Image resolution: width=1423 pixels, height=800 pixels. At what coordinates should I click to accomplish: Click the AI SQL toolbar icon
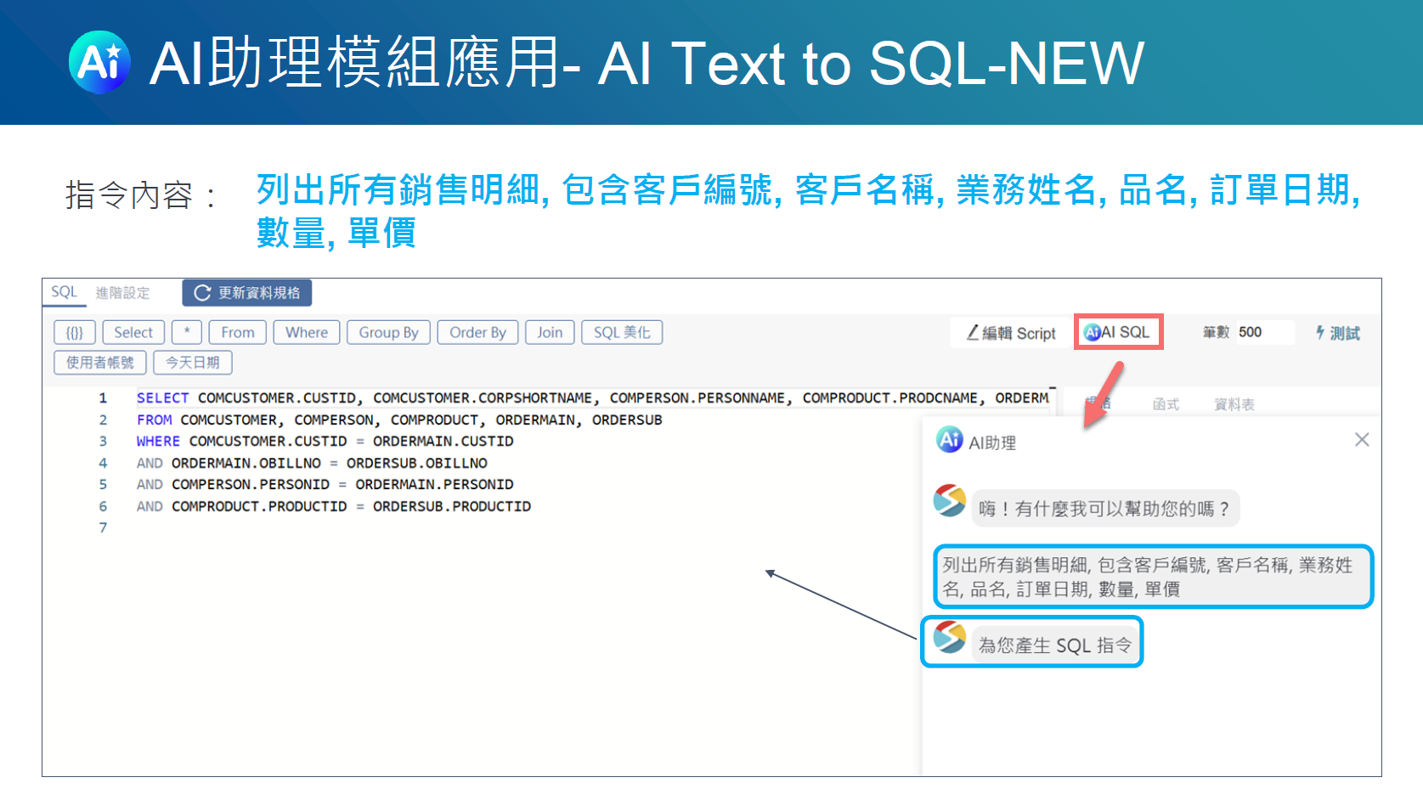[1092, 332]
